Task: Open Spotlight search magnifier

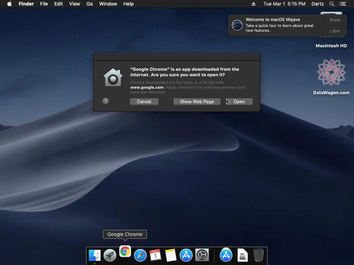Action: tap(332, 4)
